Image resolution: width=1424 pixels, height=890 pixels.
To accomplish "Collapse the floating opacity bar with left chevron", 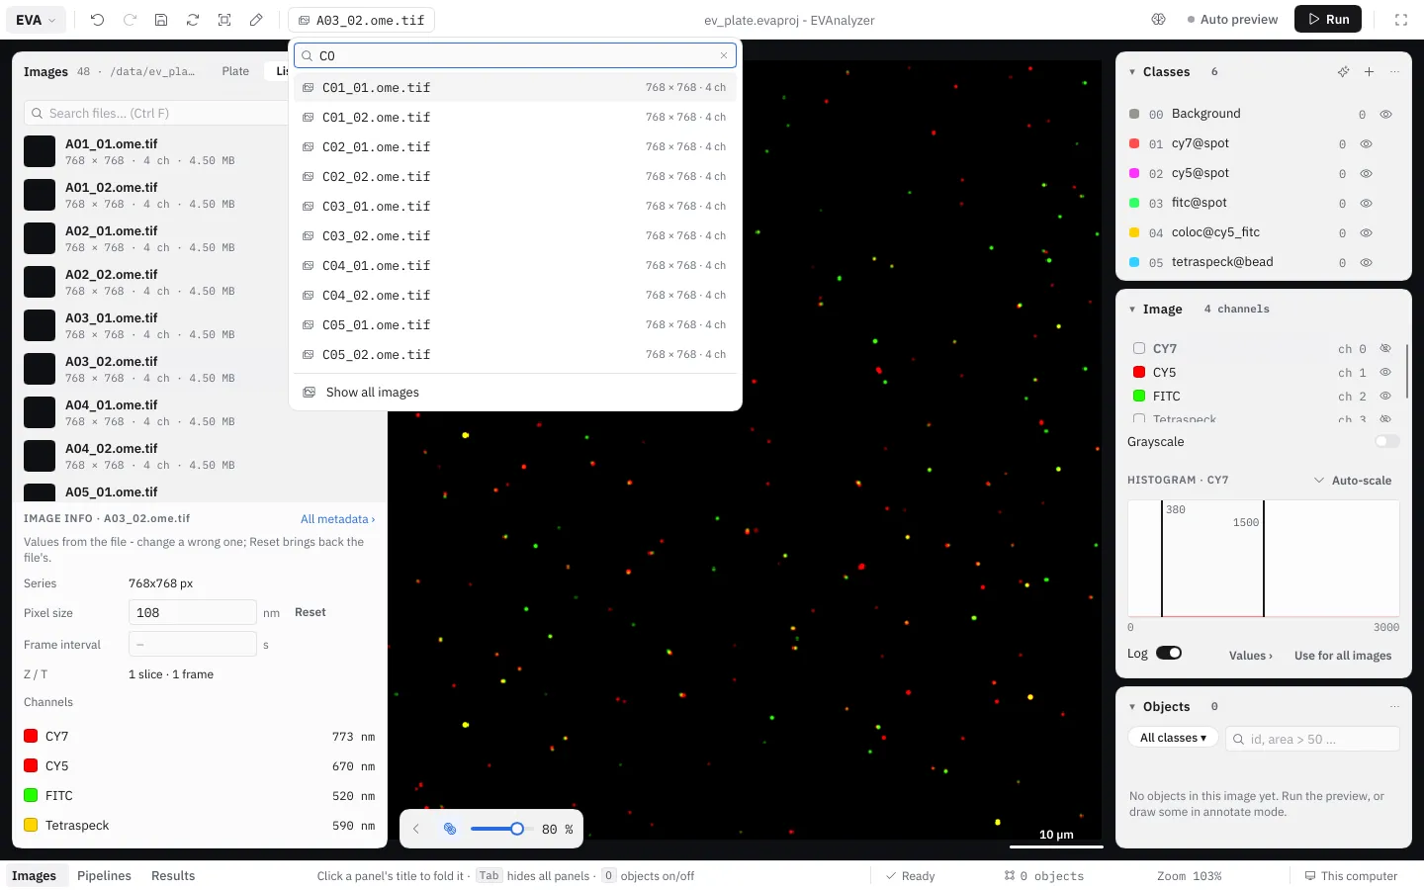I will (416, 829).
